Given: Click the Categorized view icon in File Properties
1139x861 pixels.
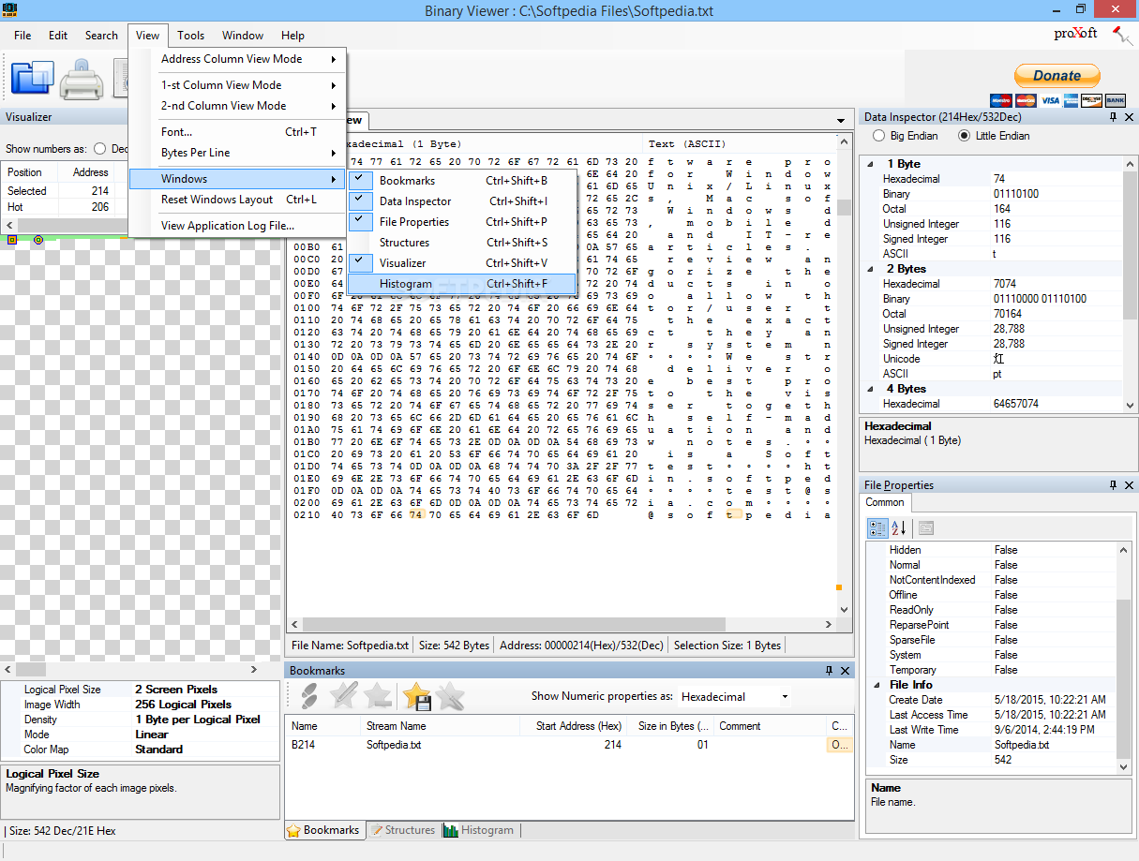Looking at the screenshot, I should (x=877, y=528).
